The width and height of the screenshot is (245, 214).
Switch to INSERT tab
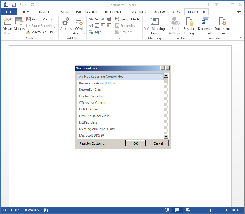[44, 12]
